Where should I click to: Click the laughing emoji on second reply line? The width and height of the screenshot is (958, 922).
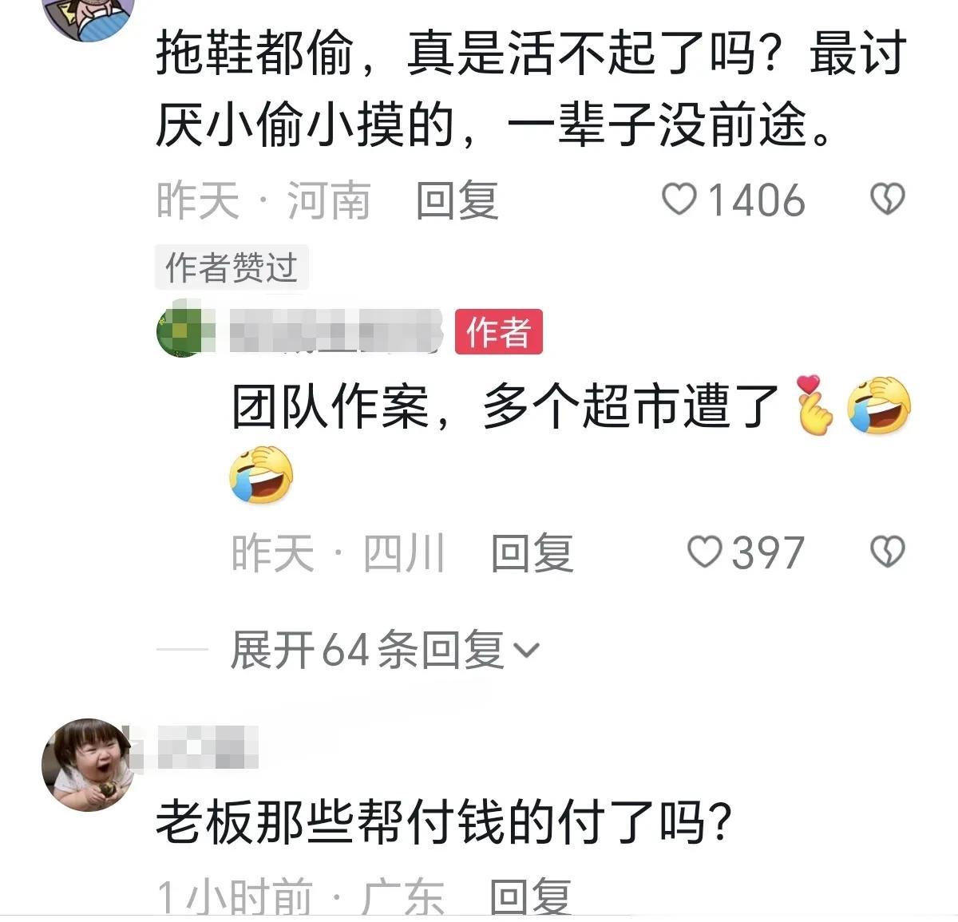[x=261, y=475]
